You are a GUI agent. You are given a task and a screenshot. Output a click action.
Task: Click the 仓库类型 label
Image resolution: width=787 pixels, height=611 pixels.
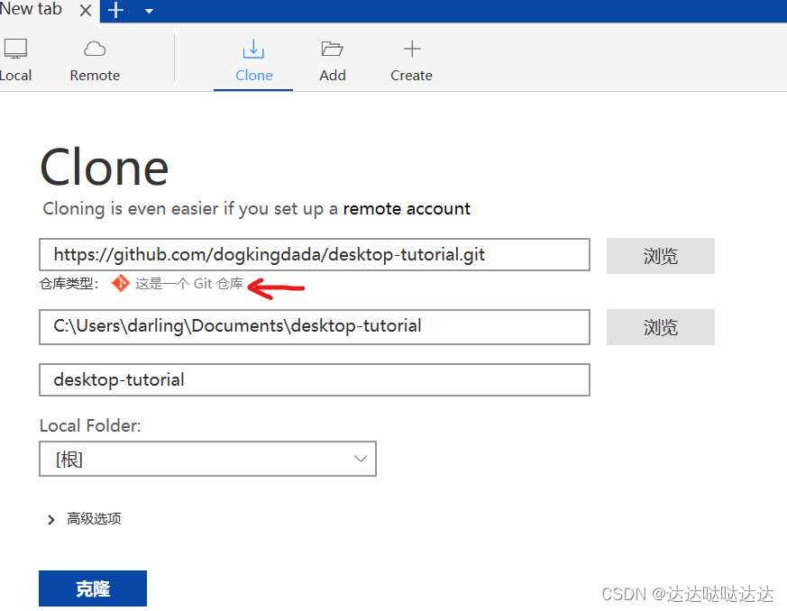coord(69,284)
